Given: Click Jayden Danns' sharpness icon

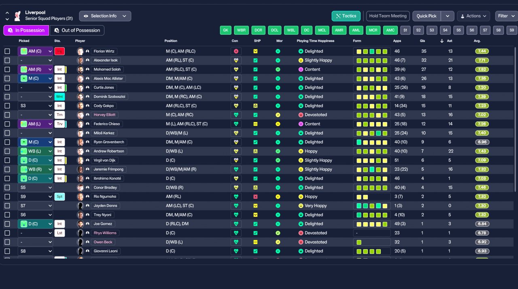Looking at the screenshot, I should [x=255, y=206].
